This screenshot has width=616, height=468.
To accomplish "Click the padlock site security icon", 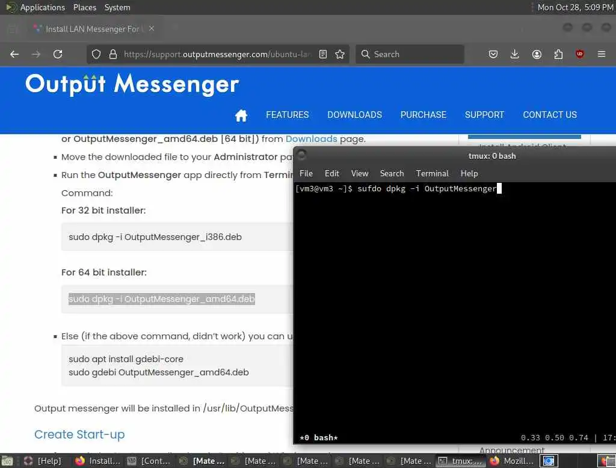I will (x=113, y=54).
